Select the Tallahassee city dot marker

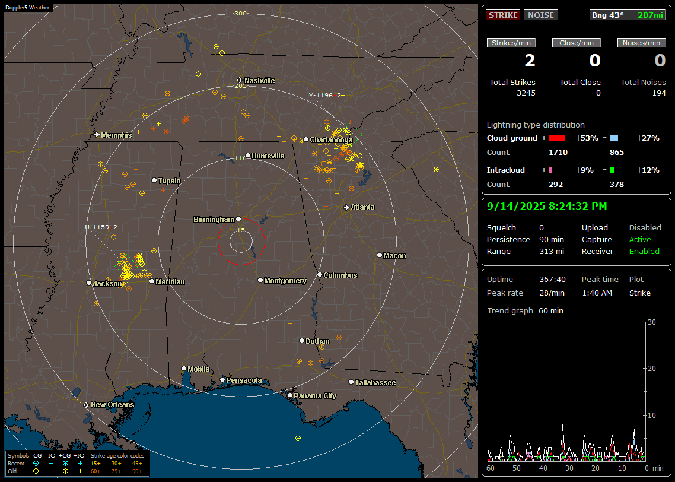(x=351, y=382)
